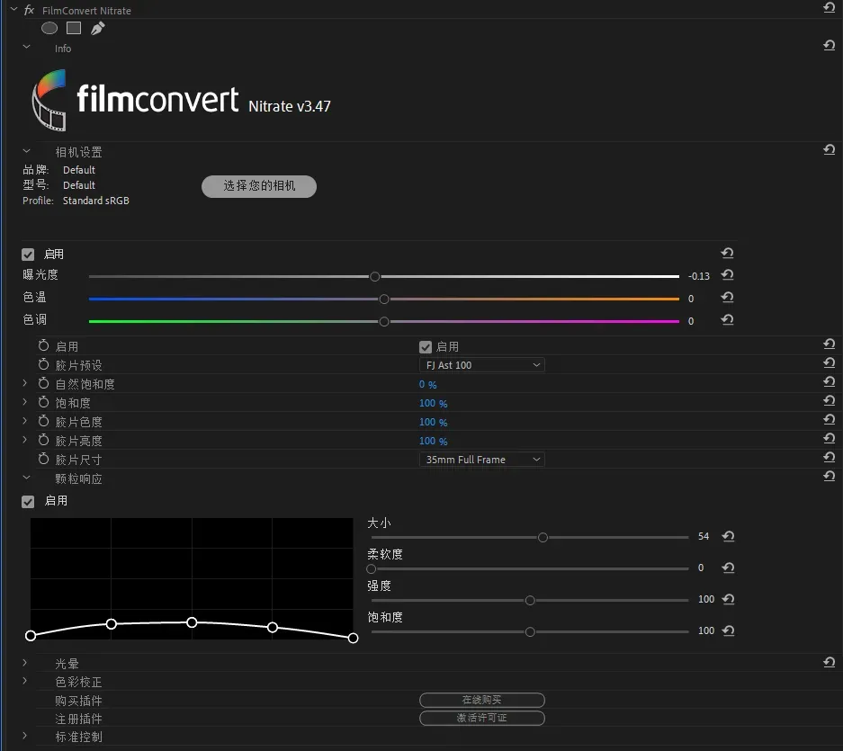Screen dimensions: 843x751
Task: Expand the 光晕 section
Action: pyautogui.click(x=25, y=663)
